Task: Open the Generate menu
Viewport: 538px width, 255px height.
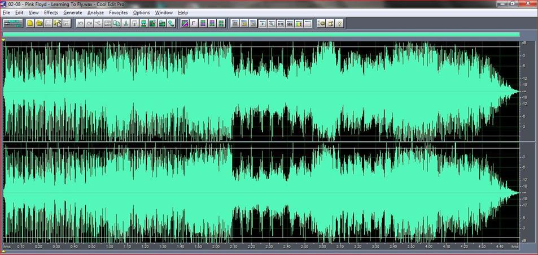Action: point(73,12)
